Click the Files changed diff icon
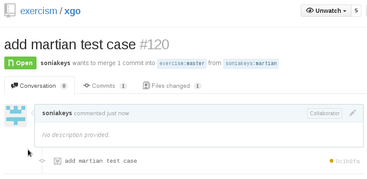367x179 pixels. [146, 85]
